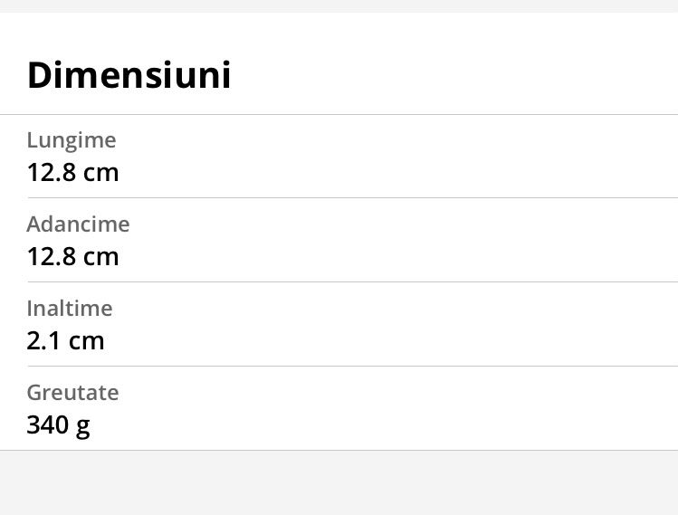Click the empty space right of Dimensiuni heading
Screen dimensions: 678x515
(x=453, y=75)
